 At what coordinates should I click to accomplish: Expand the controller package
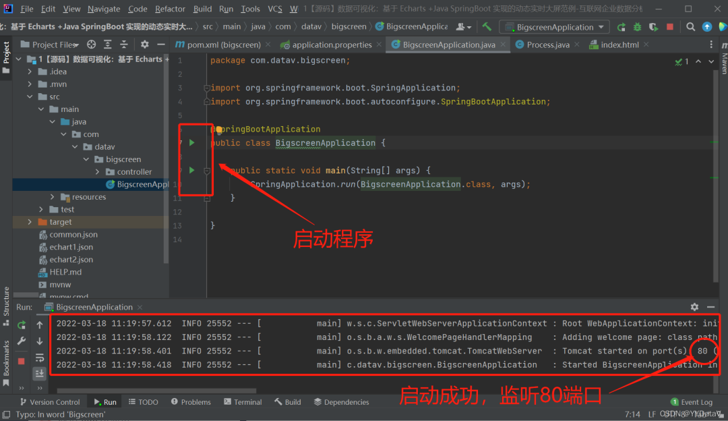pos(97,171)
